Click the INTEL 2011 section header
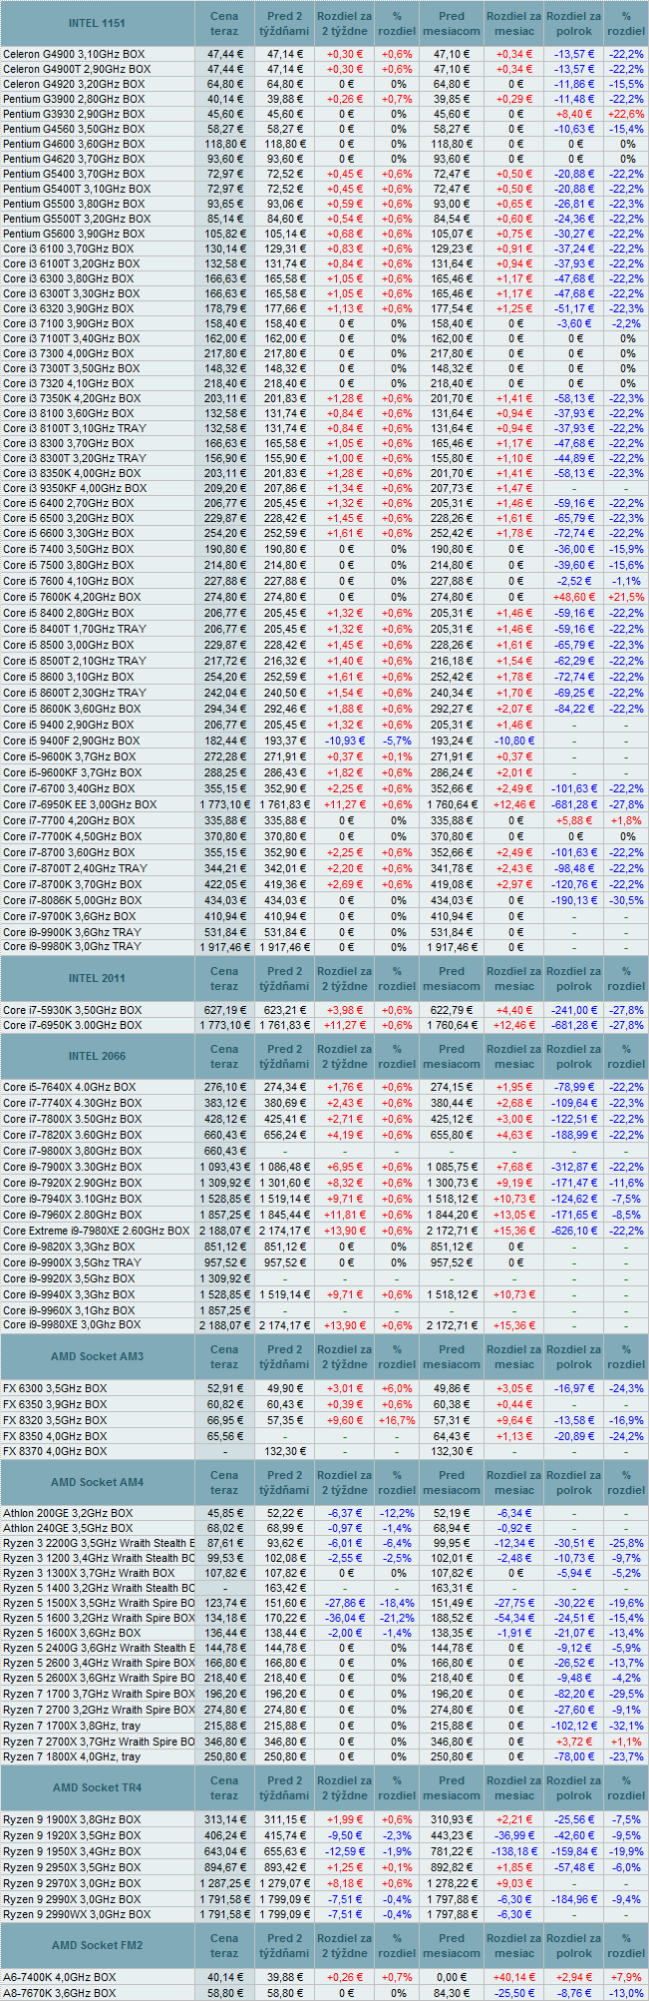649x2001 pixels. tap(98, 978)
